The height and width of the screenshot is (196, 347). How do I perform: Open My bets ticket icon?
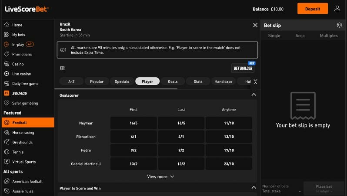tap(7, 34)
